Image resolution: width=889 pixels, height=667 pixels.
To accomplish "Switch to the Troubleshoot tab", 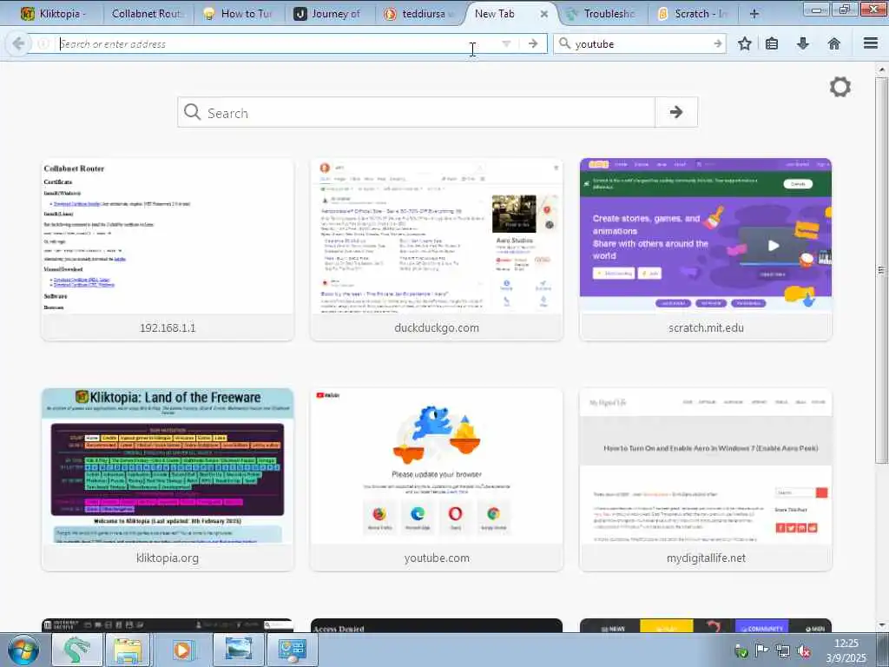I will (603, 14).
